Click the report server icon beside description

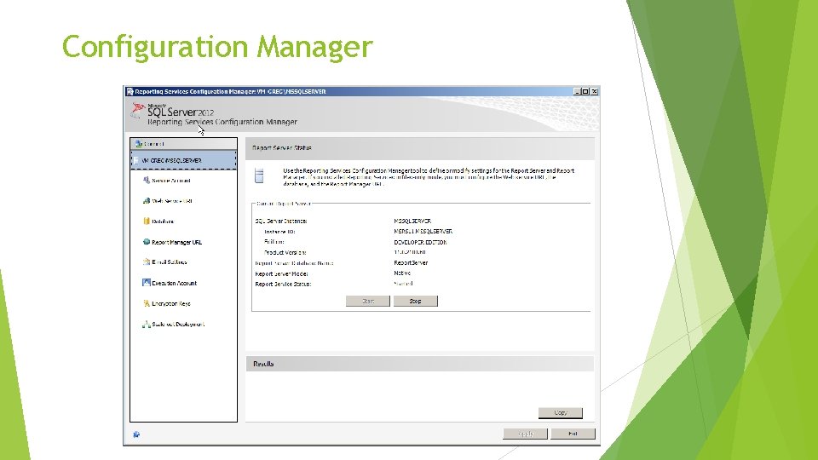[x=259, y=175]
